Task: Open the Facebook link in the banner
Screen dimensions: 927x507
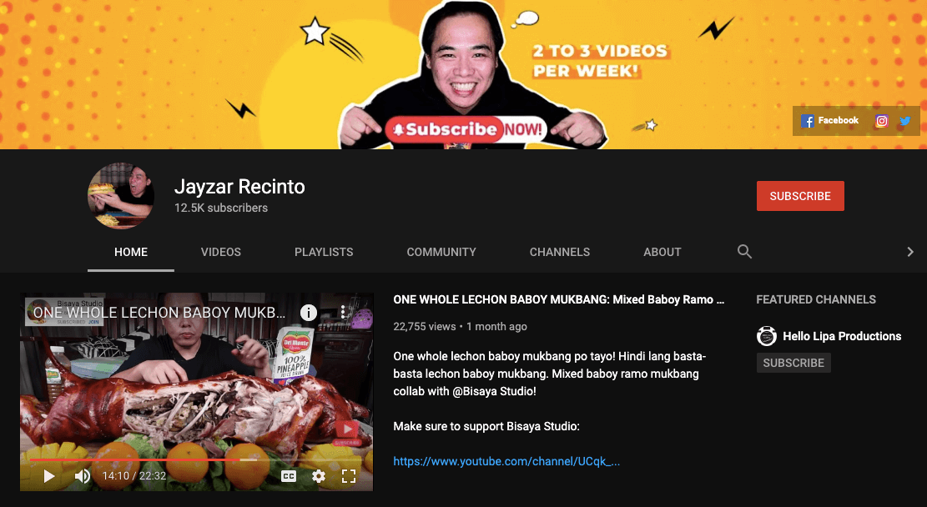Action: [829, 121]
